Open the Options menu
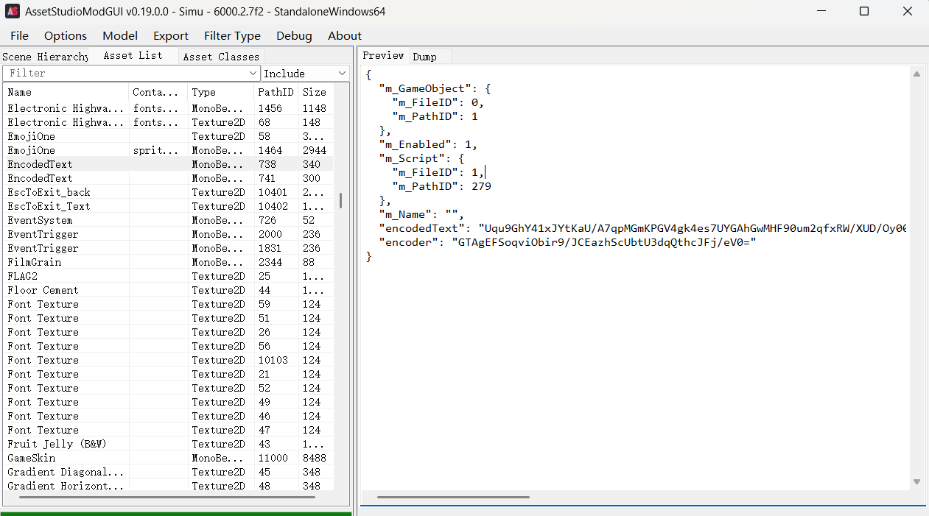The height and width of the screenshot is (516, 929). pyautogui.click(x=66, y=35)
